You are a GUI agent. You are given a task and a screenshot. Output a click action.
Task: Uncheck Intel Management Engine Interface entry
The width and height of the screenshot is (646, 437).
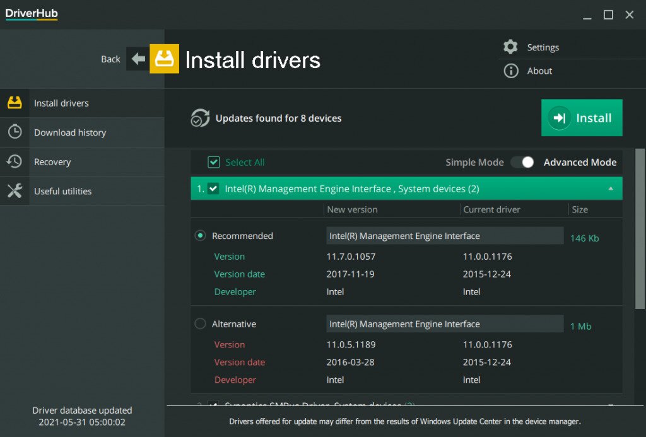(x=214, y=188)
